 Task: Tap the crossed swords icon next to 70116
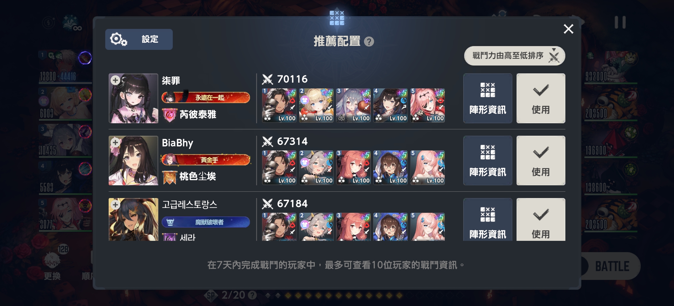coord(267,79)
